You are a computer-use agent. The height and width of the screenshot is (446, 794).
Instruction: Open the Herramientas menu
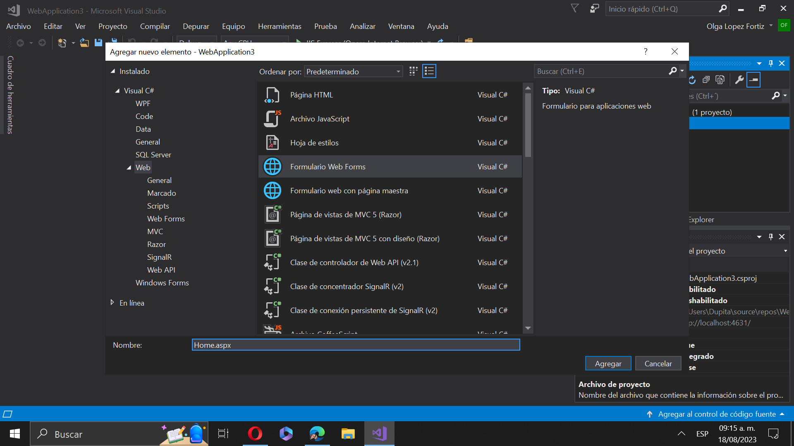coord(280,26)
